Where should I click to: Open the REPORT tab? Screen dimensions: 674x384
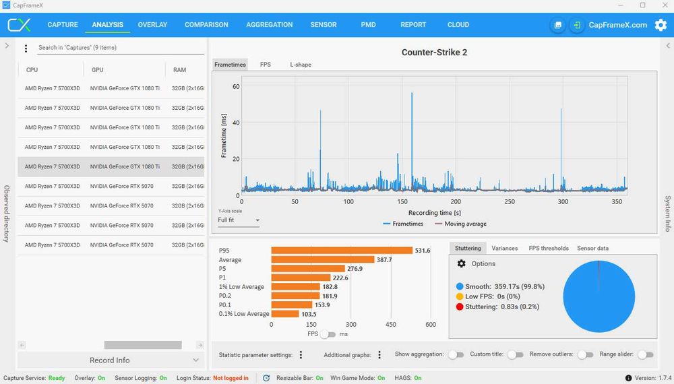[413, 25]
